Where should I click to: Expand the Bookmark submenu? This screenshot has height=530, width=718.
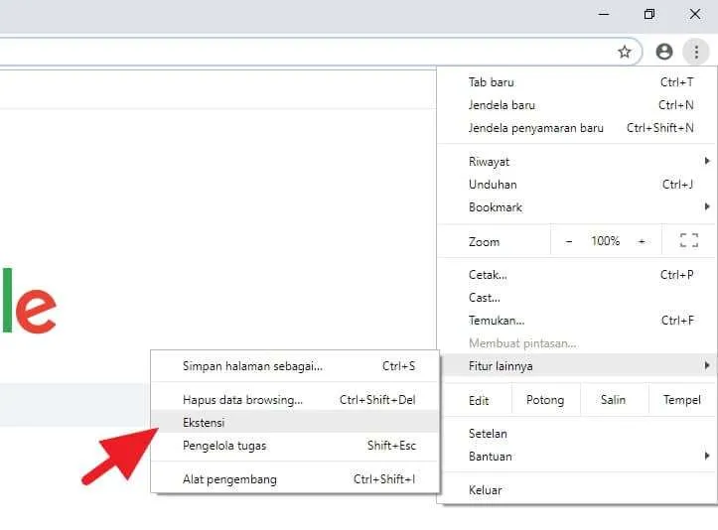(x=577, y=207)
